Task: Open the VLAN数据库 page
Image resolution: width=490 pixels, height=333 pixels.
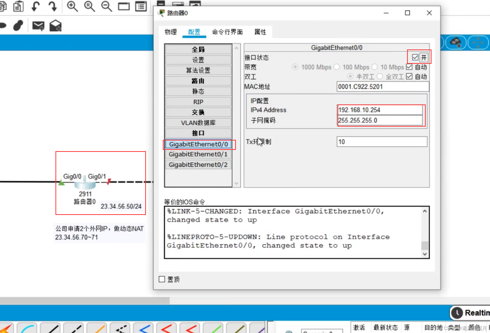Action: coord(198,123)
